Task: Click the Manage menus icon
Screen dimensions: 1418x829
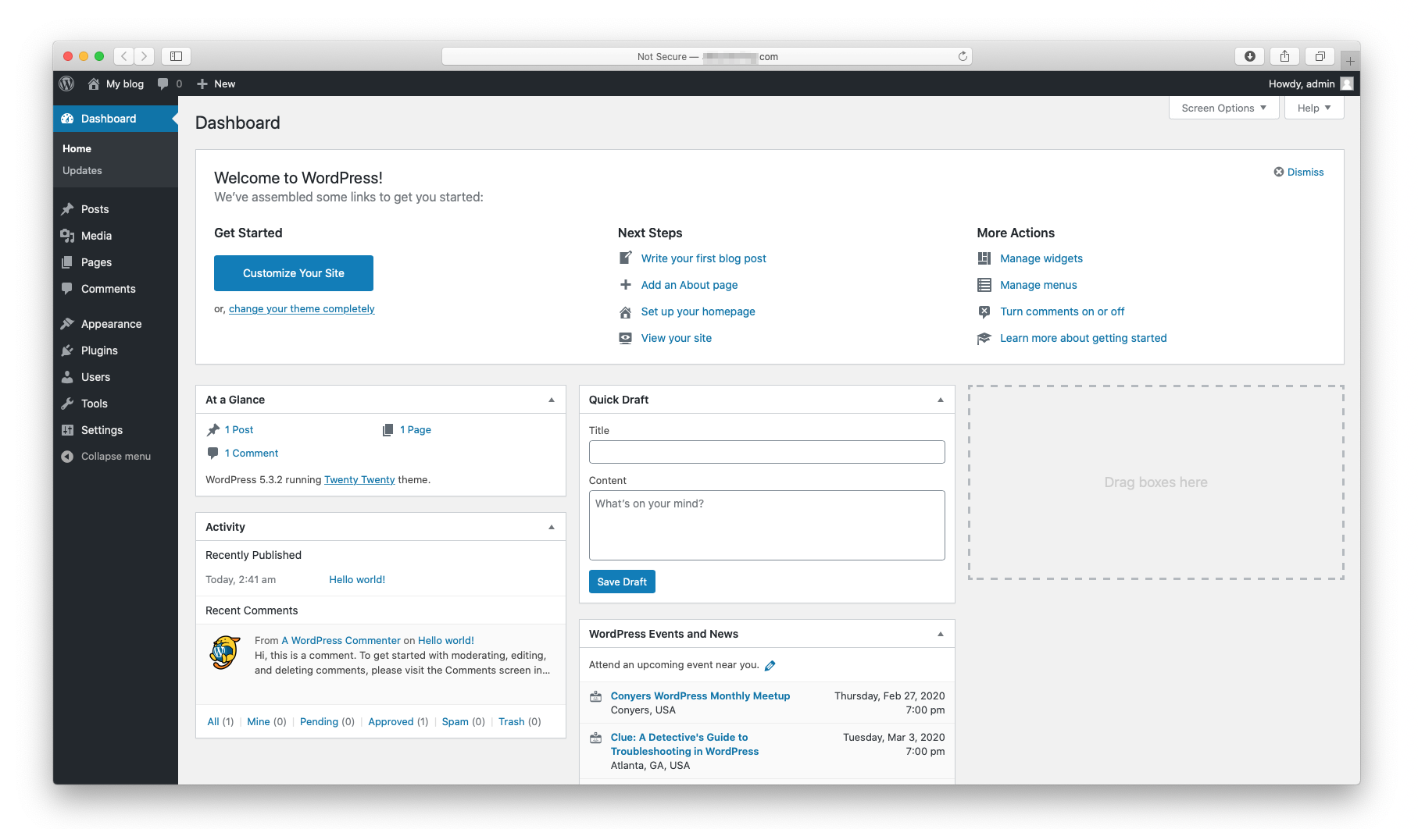Action: point(984,285)
